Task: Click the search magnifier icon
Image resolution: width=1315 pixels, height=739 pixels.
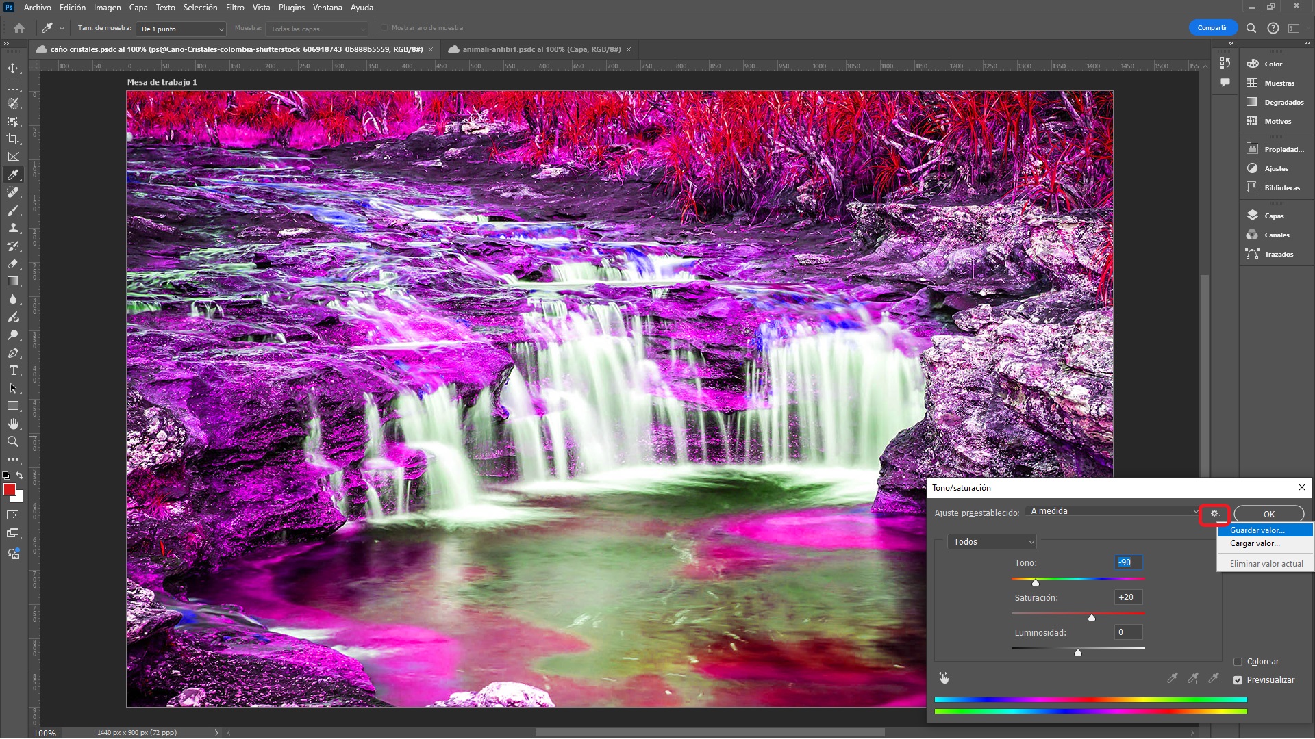Action: (1251, 28)
